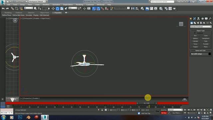Click the keyword search field

162,1
